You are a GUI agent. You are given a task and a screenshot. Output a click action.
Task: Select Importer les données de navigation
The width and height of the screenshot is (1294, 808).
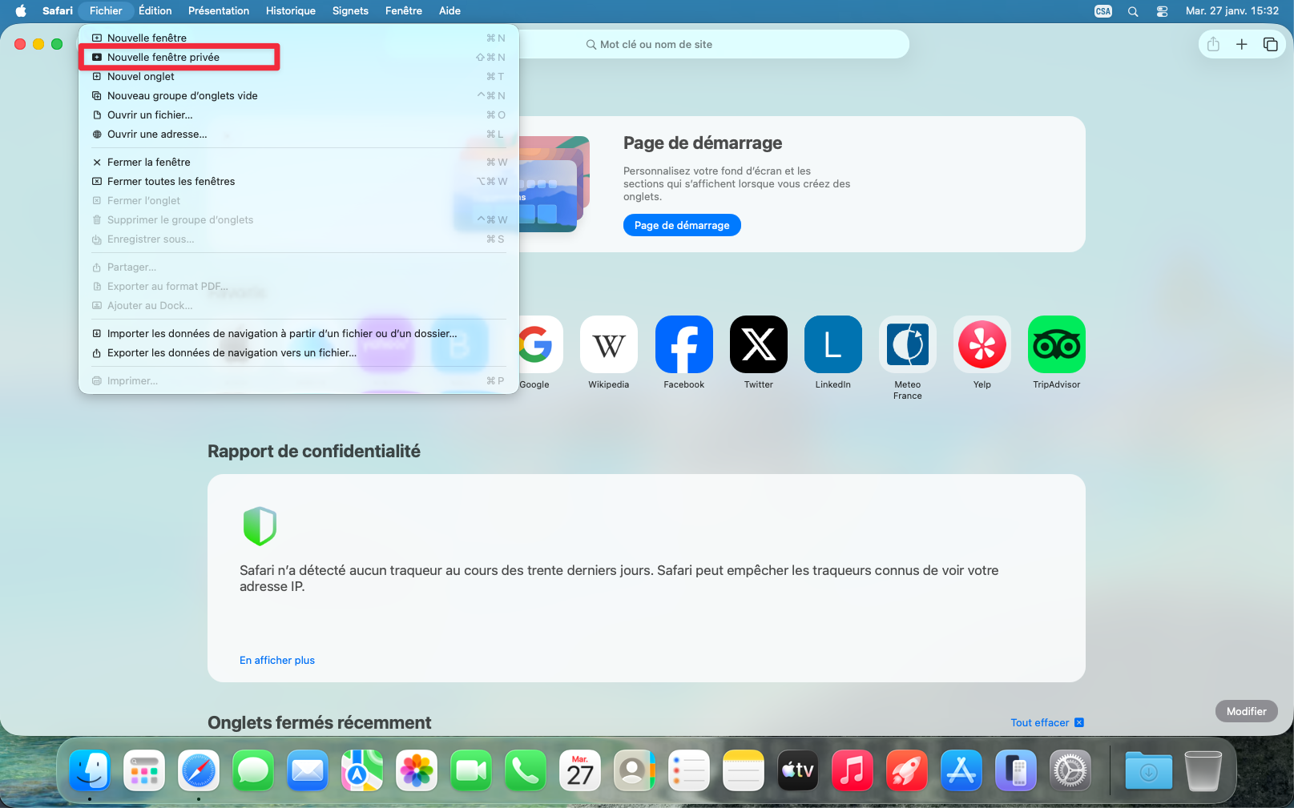pos(299,333)
